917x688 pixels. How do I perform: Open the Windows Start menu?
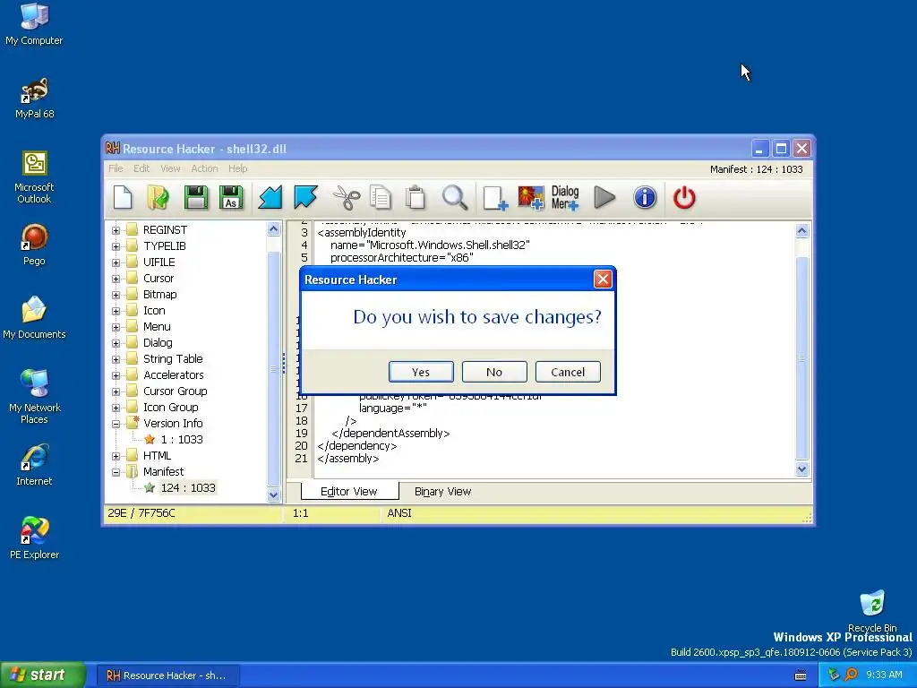(43, 675)
